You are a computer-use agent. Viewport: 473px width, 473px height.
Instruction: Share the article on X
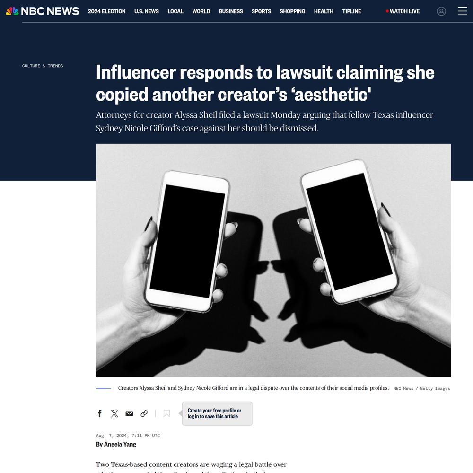(x=114, y=413)
